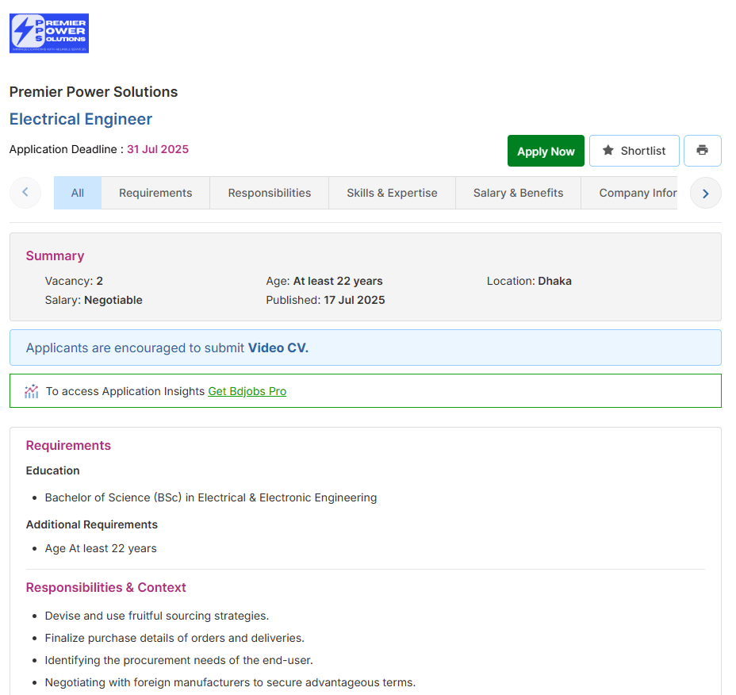Open the Responsibilities tab
Viewport: 736px width, 695px height.
(270, 193)
